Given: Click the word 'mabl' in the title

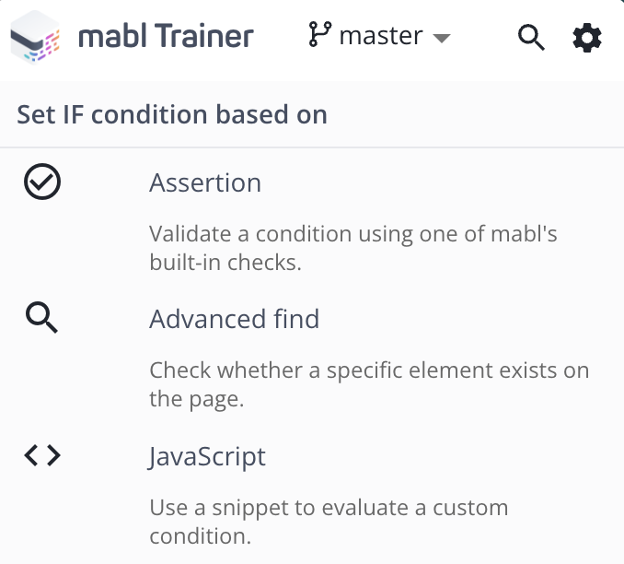Looking at the screenshot, I should [x=108, y=37].
